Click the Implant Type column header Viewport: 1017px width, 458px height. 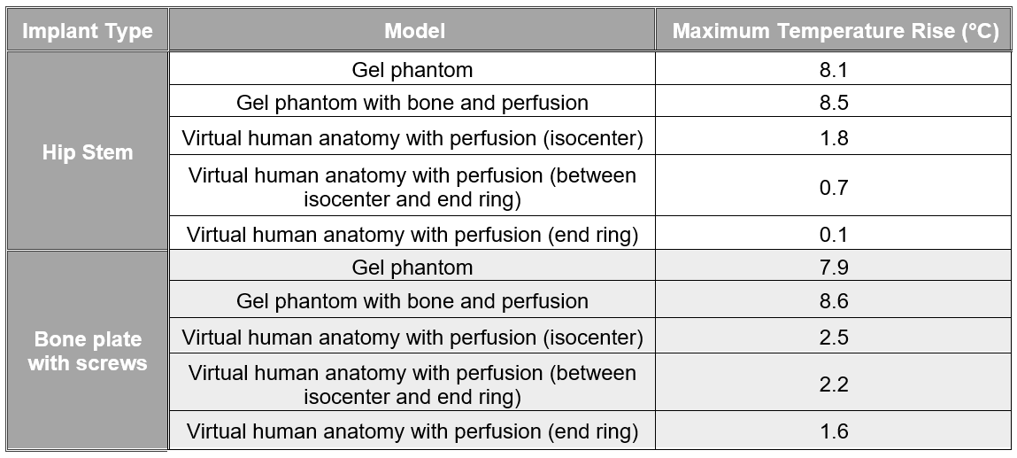click(x=87, y=32)
